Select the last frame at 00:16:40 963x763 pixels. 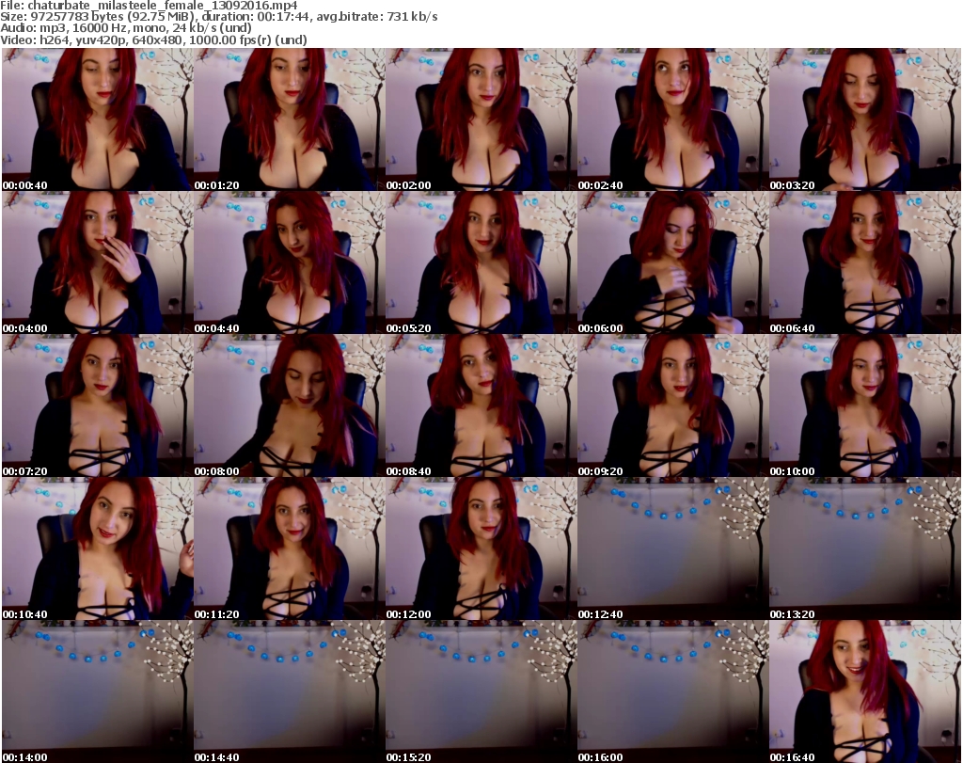click(x=865, y=691)
